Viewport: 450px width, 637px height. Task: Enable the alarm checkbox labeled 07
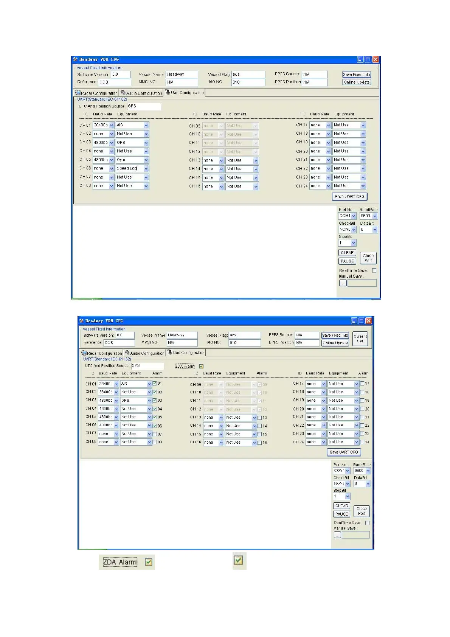point(155,434)
